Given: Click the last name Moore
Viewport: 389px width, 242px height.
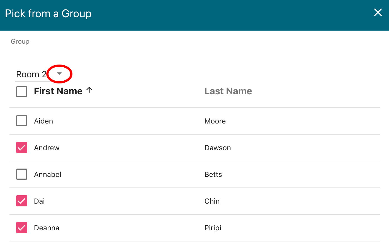Looking at the screenshot, I should (215, 121).
